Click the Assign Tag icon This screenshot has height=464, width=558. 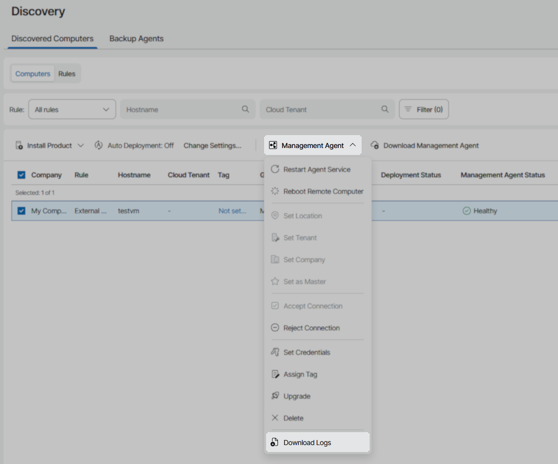pos(275,374)
